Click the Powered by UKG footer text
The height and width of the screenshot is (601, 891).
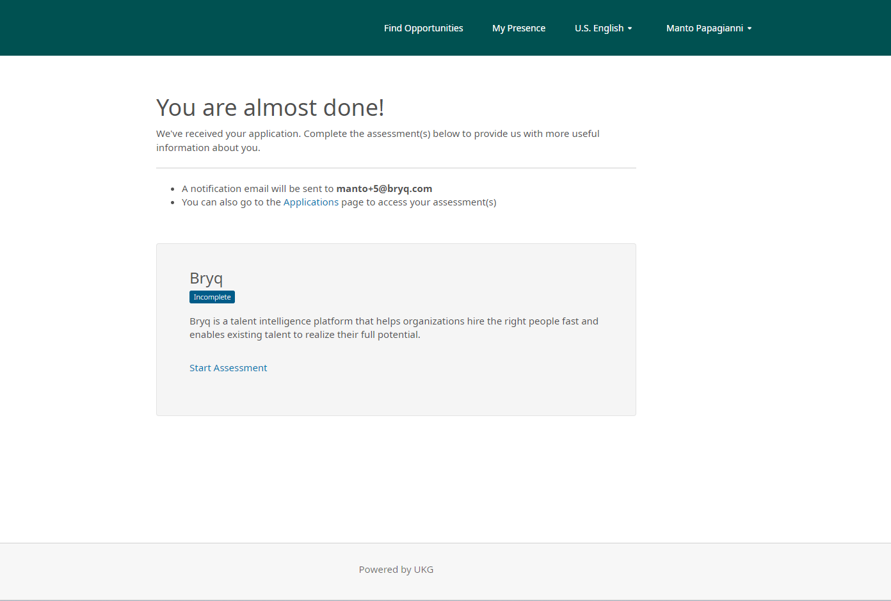click(396, 570)
